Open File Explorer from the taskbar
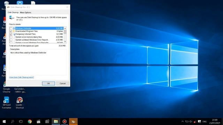Screen dimensions: 223x125 click(x=56, y=122)
